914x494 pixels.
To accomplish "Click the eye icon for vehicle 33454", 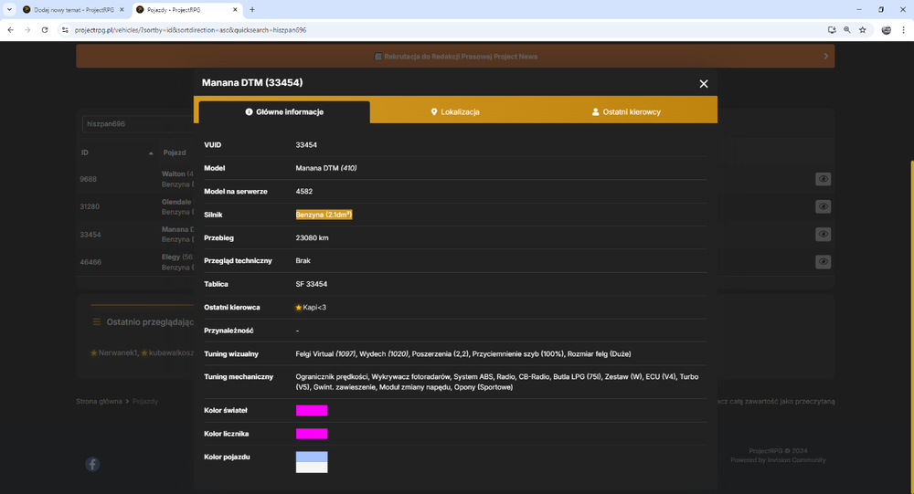I will click(x=824, y=234).
